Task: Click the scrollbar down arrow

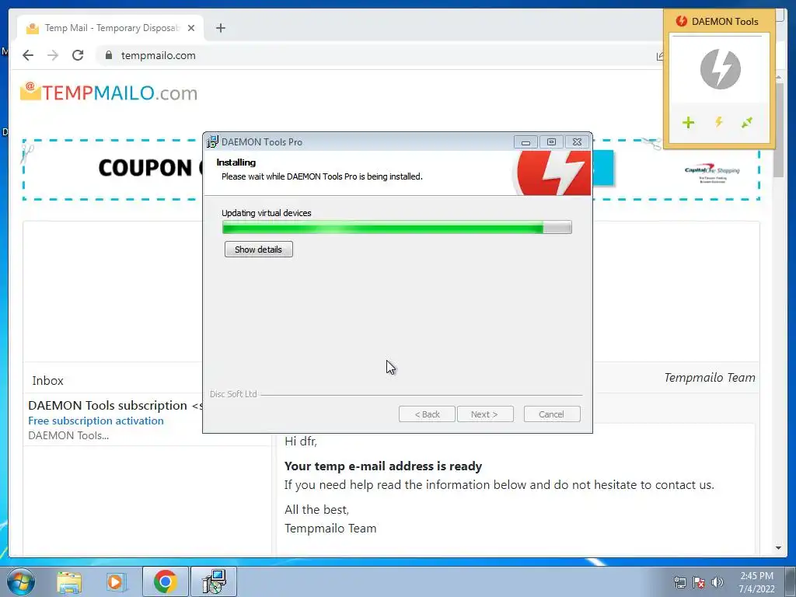Action: pos(778,548)
